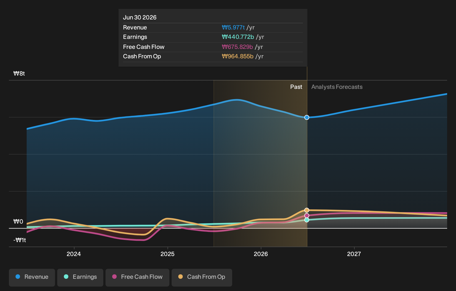Click the Analysts Forecasts label
This screenshot has height=291, width=456.
pyautogui.click(x=337, y=87)
